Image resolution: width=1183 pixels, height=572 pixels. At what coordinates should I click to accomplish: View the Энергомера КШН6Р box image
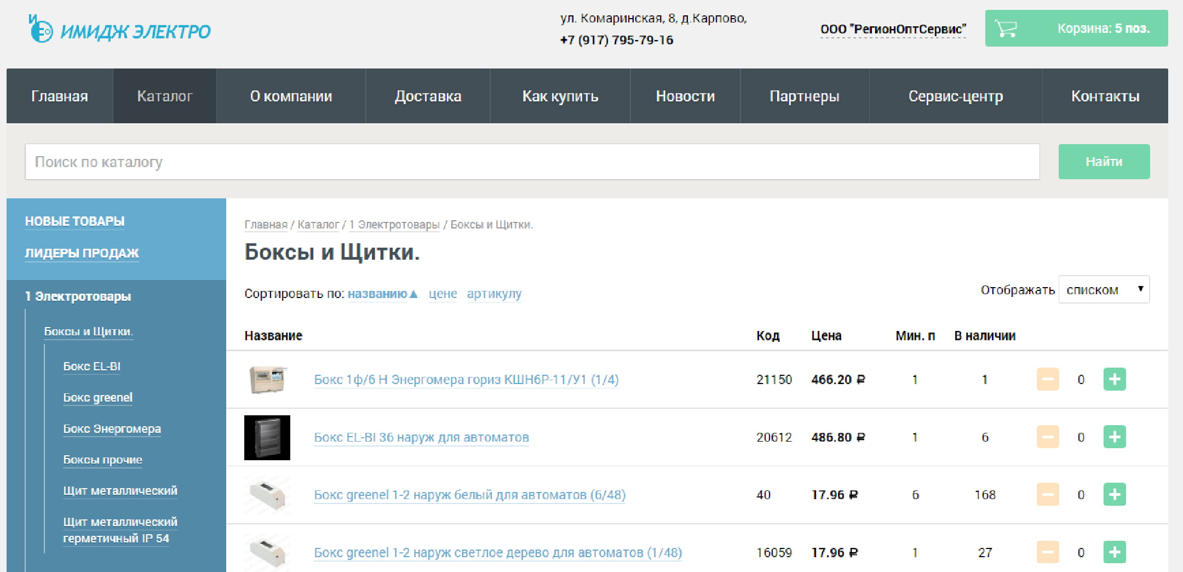(x=267, y=379)
